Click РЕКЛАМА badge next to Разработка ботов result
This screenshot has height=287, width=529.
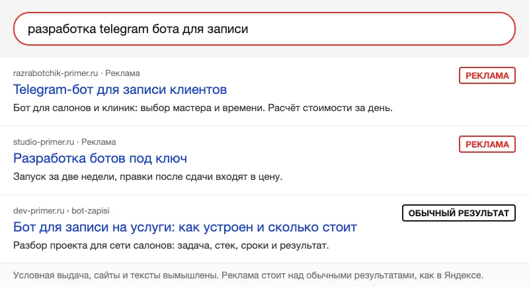(x=487, y=144)
